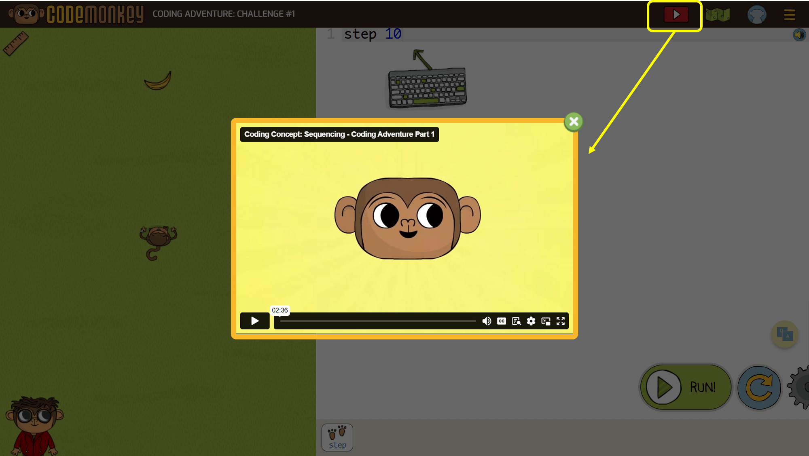The height and width of the screenshot is (456, 809).
Task: Enable picture-in-picture mode
Action: click(x=546, y=321)
